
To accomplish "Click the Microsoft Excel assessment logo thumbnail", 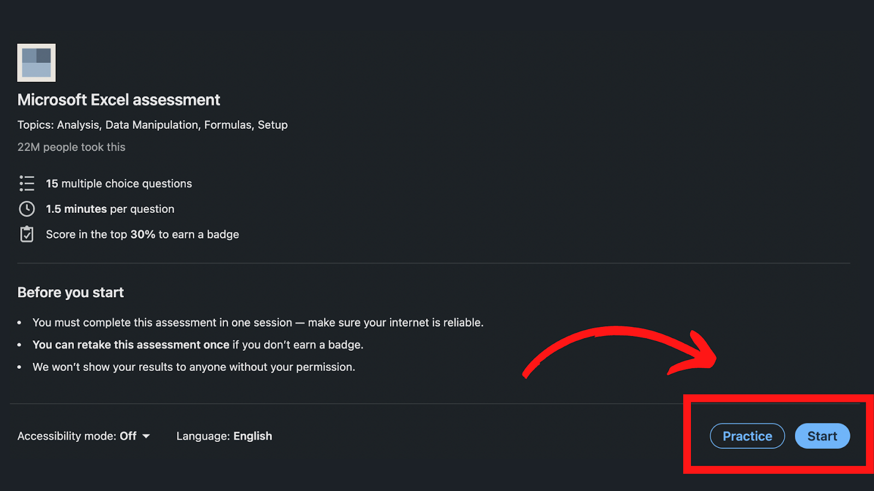I will pos(37,63).
